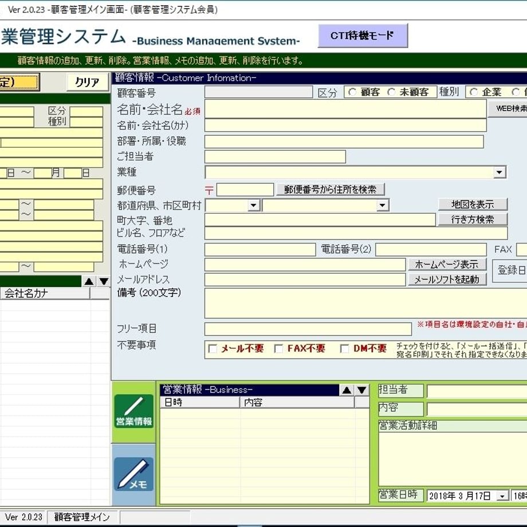Click the 名前・会社名(カナ) input field
527x527 pixels.
(x=345, y=125)
